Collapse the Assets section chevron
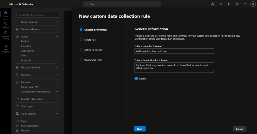The height and width of the screenshot is (134, 257). tap(57, 36)
